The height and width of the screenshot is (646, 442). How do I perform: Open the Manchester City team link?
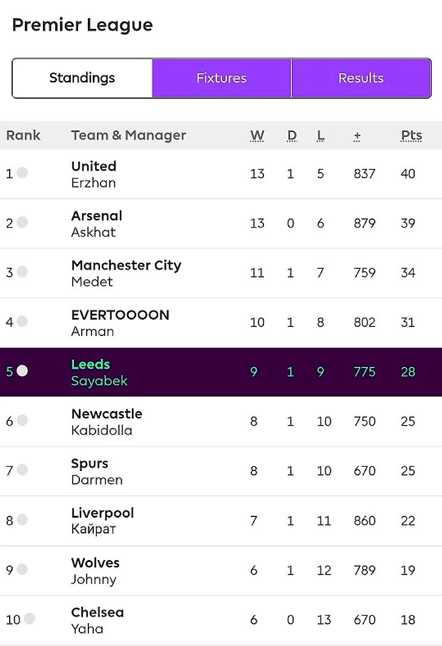point(126,265)
